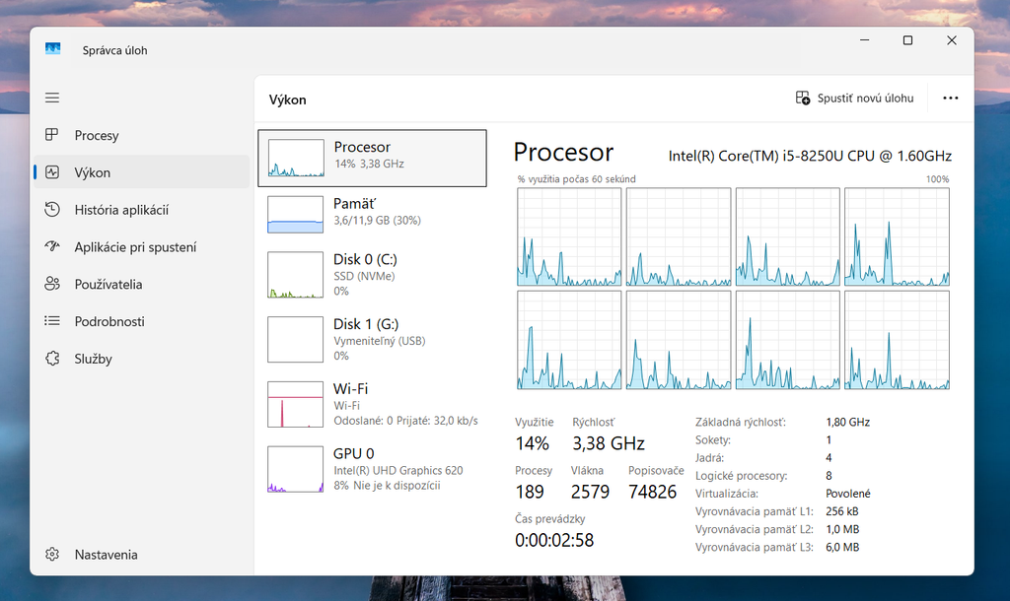
Task: Click Rýchlosť 3,38 GHz value
Action: 609,443
